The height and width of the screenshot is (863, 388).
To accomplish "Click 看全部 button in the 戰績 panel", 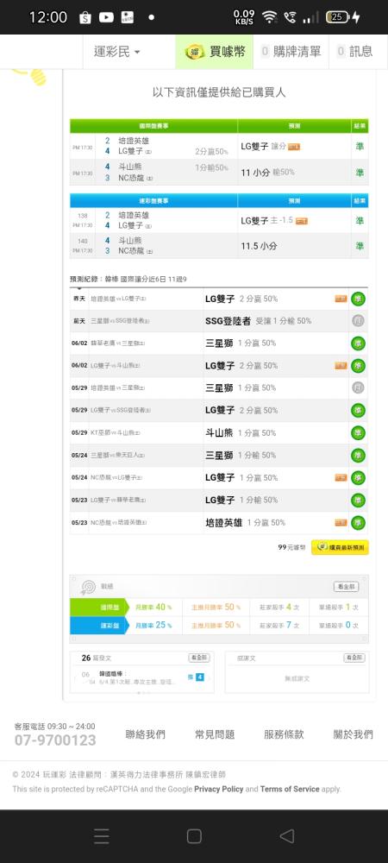I will click(x=347, y=587).
